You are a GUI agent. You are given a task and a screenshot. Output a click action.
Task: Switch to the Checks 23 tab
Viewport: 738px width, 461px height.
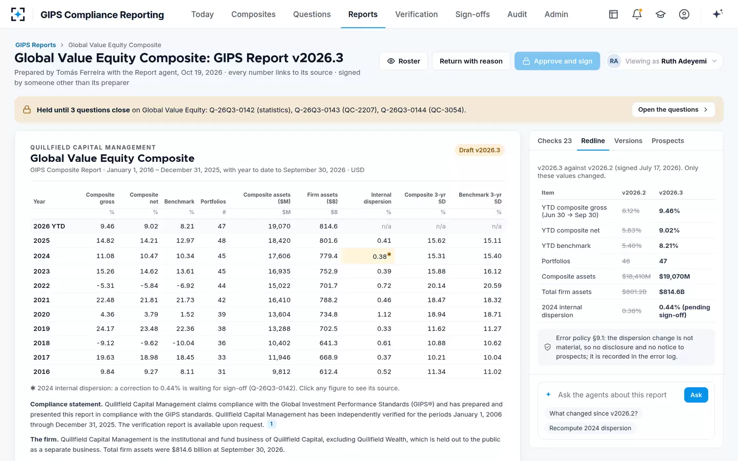point(555,141)
